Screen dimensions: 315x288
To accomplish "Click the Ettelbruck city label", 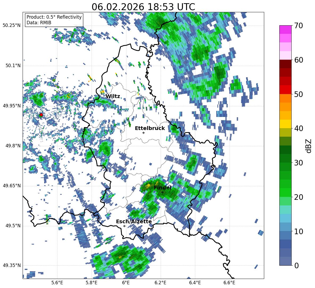I will [x=150, y=128].
